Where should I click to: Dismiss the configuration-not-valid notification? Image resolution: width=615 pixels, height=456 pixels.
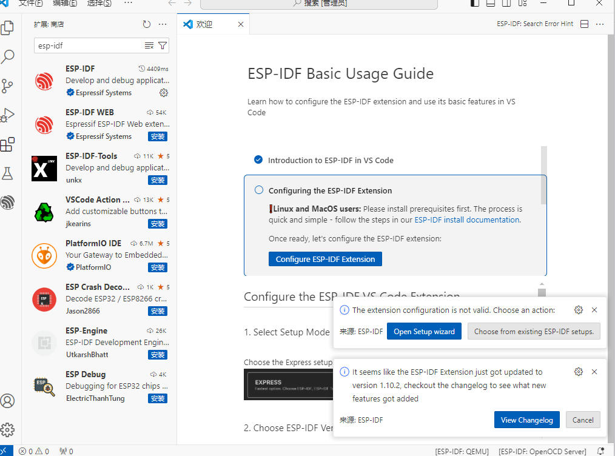[x=594, y=310]
